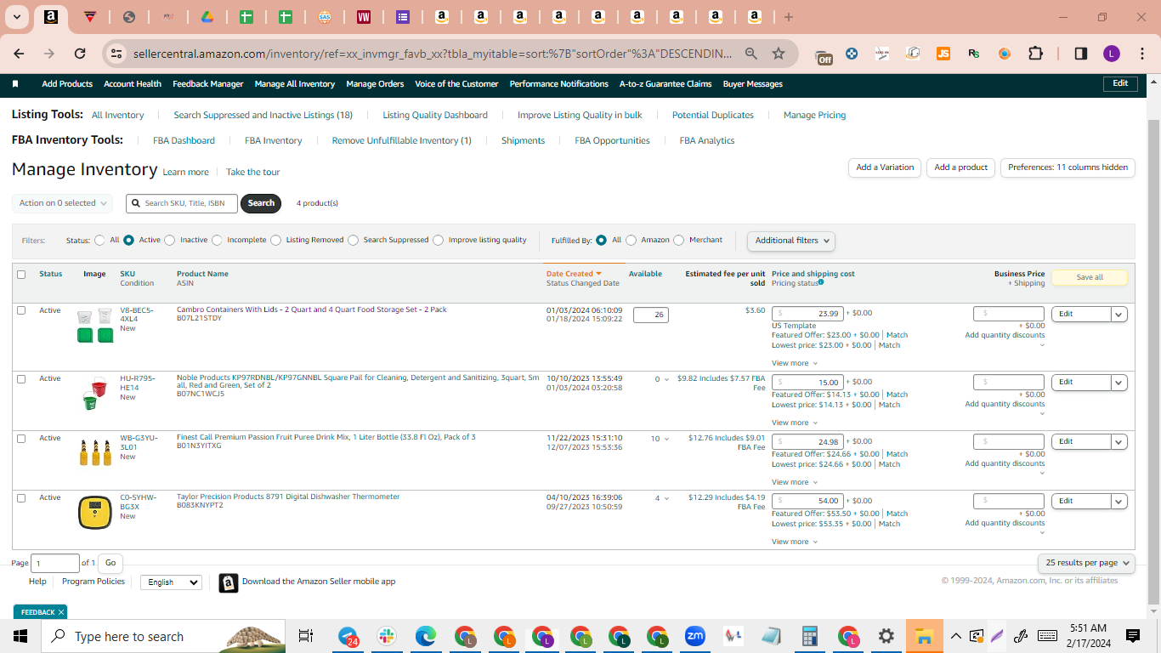Open the English language dropdown
Image resolution: width=1161 pixels, height=653 pixels.
[171, 582]
